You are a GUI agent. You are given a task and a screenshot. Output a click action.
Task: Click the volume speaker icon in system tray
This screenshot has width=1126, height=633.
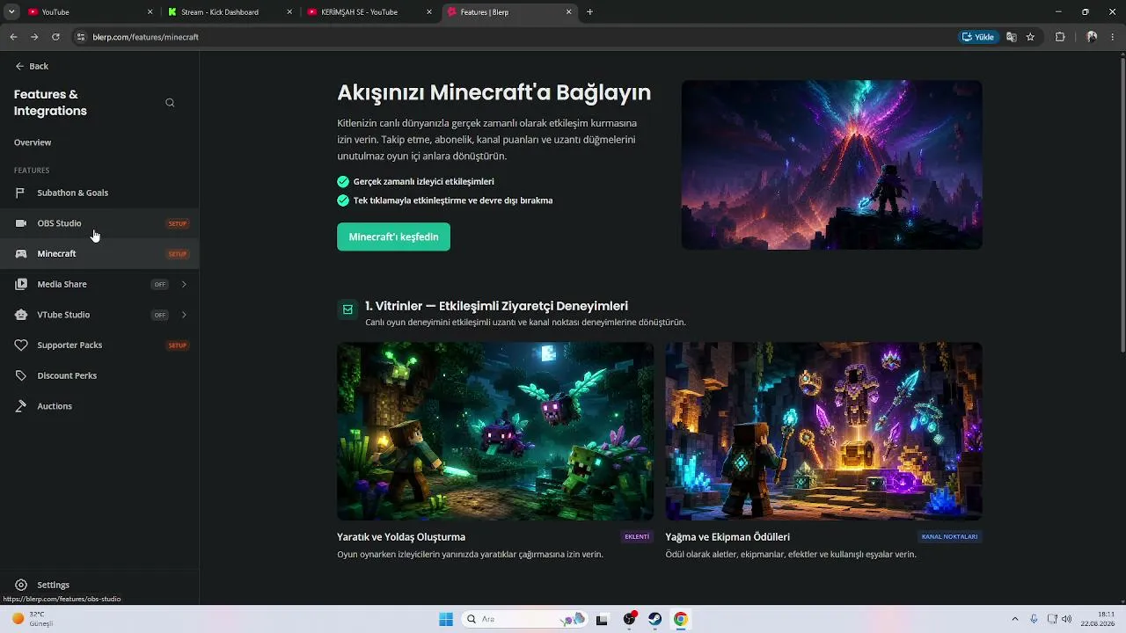click(1067, 619)
